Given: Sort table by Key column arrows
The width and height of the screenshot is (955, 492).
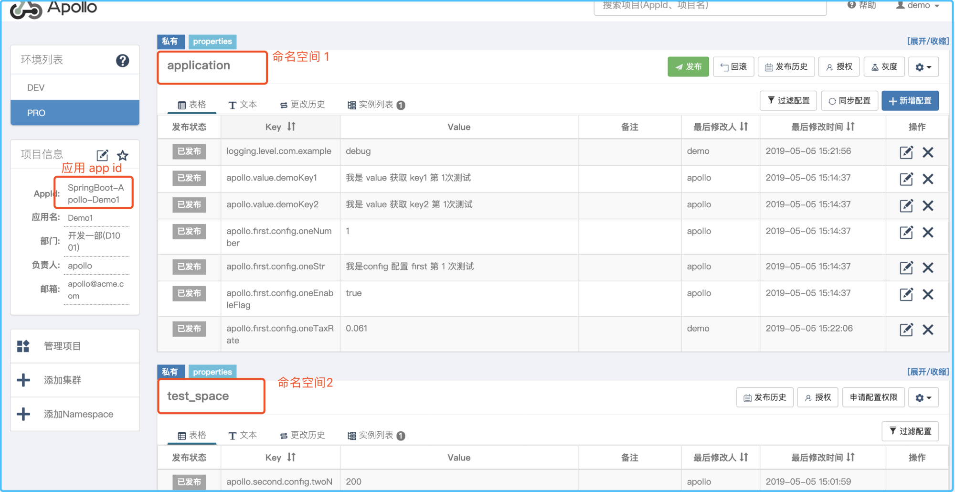Looking at the screenshot, I should [292, 127].
